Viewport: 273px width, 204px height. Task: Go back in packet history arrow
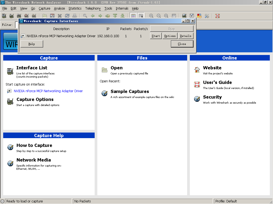(x=93, y=16)
